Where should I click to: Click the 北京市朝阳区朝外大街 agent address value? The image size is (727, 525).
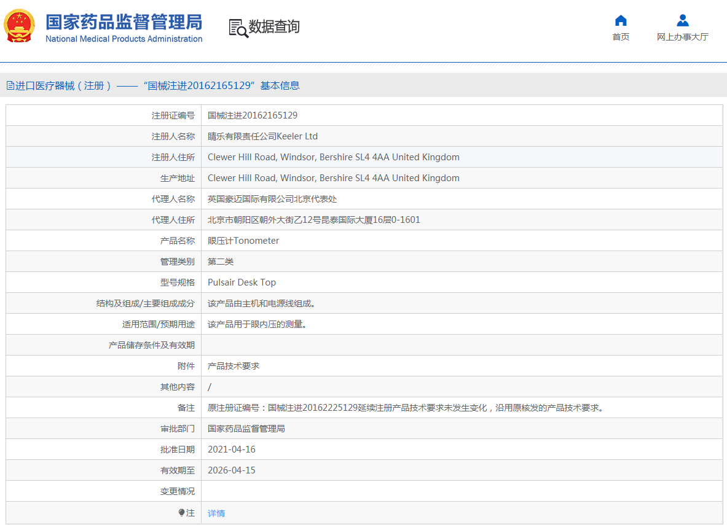(x=314, y=220)
